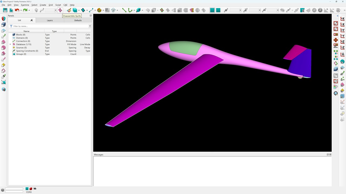Click the ghost-shaped toolbar icon

tap(114, 10)
